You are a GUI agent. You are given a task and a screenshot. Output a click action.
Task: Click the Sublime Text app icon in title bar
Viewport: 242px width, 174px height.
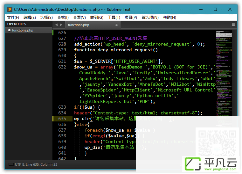tap(10, 10)
